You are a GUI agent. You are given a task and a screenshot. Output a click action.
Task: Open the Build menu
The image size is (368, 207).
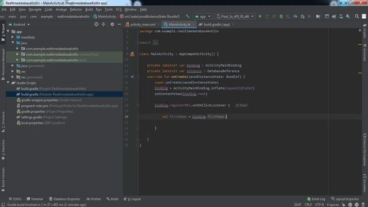click(89, 10)
